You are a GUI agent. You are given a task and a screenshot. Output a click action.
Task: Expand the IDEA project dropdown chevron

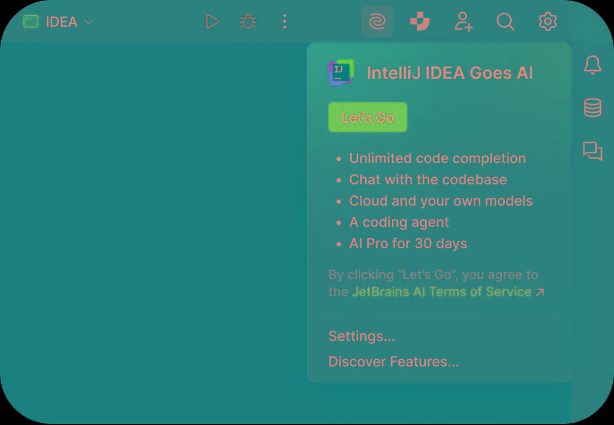click(x=89, y=22)
